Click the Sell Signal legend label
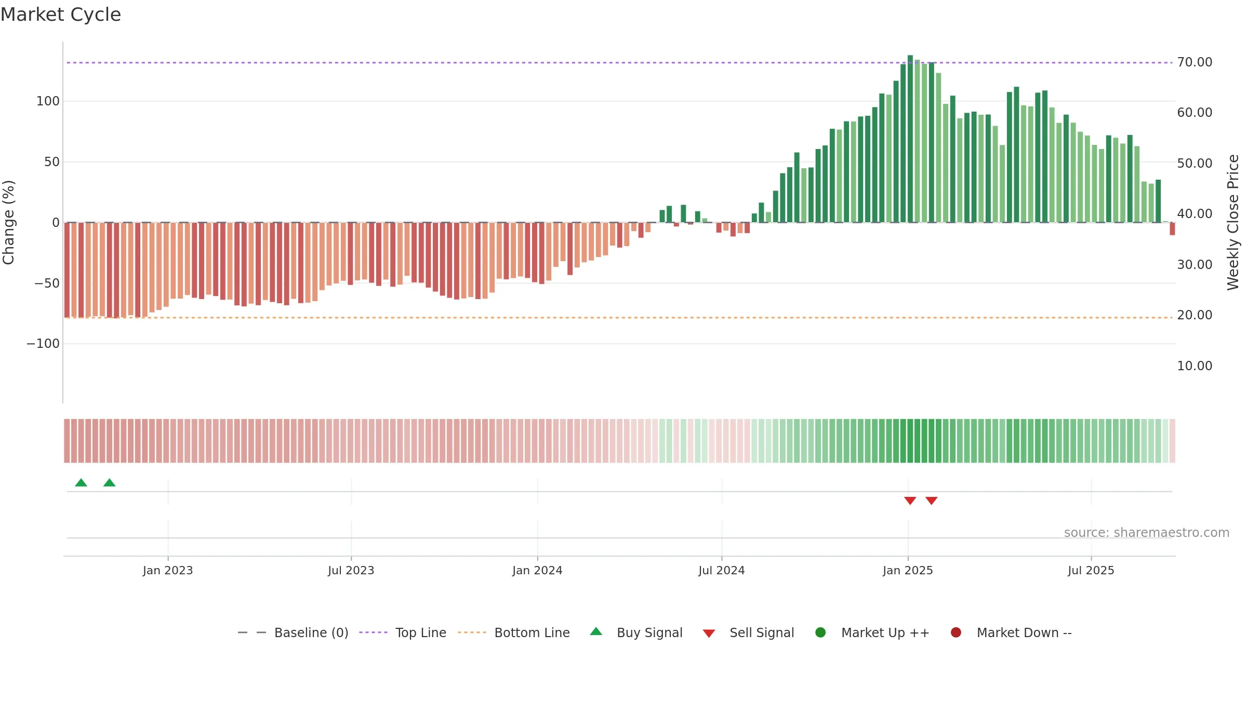 click(762, 632)
